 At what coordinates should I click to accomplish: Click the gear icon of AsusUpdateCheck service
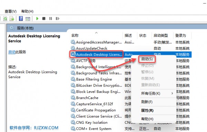point(73,48)
